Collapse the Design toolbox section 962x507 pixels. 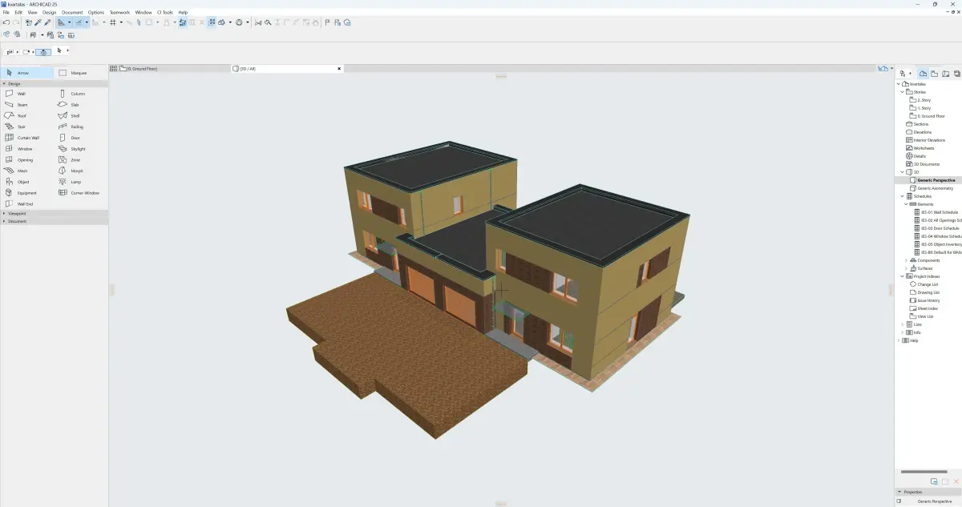tap(4, 83)
